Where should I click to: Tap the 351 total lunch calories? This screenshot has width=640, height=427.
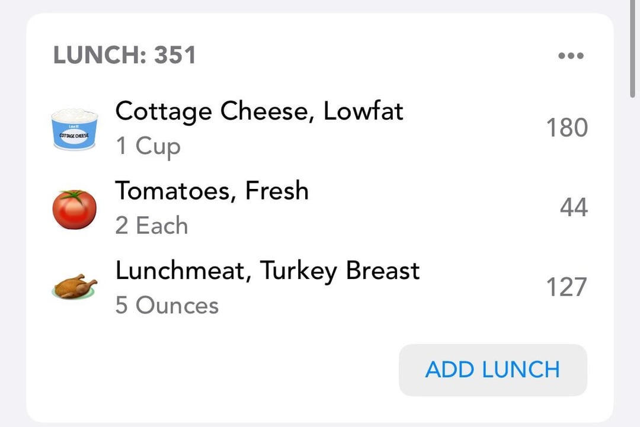(175, 55)
